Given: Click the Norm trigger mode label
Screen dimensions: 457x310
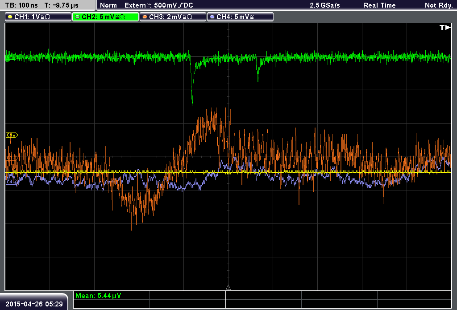Looking at the screenshot, I should (x=108, y=5).
